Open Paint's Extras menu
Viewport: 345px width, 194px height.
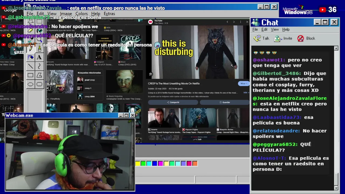click(109, 14)
